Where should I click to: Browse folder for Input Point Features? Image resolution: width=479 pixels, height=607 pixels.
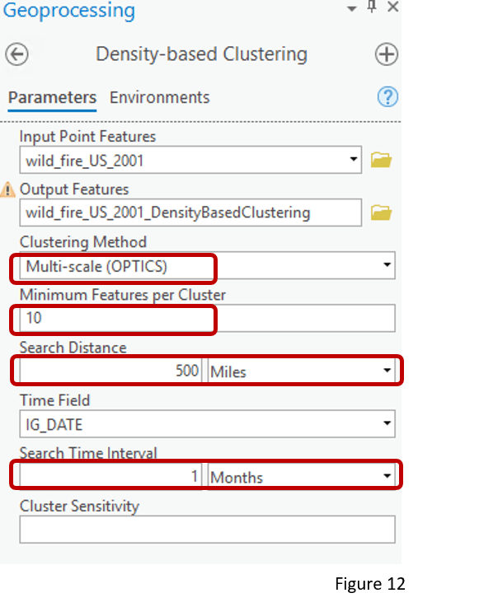tap(381, 160)
